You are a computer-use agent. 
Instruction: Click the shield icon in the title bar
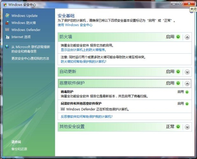tap(5, 5)
